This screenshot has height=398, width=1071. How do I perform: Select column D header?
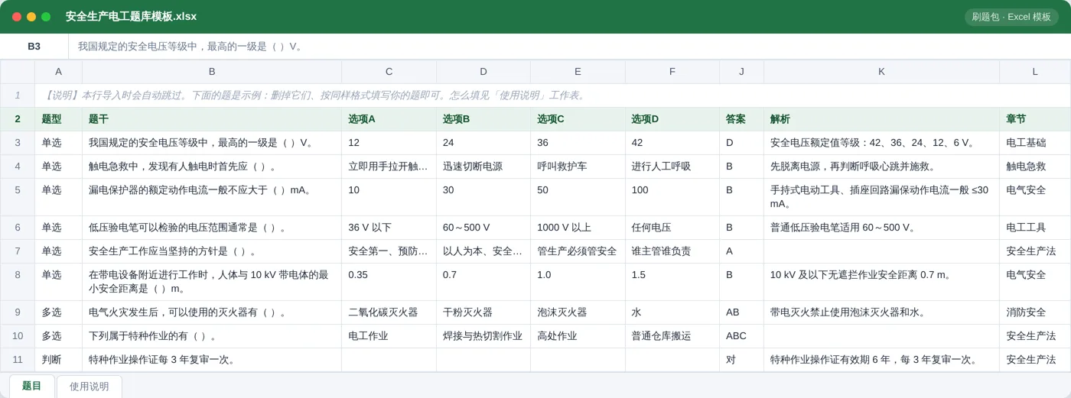(x=483, y=72)
